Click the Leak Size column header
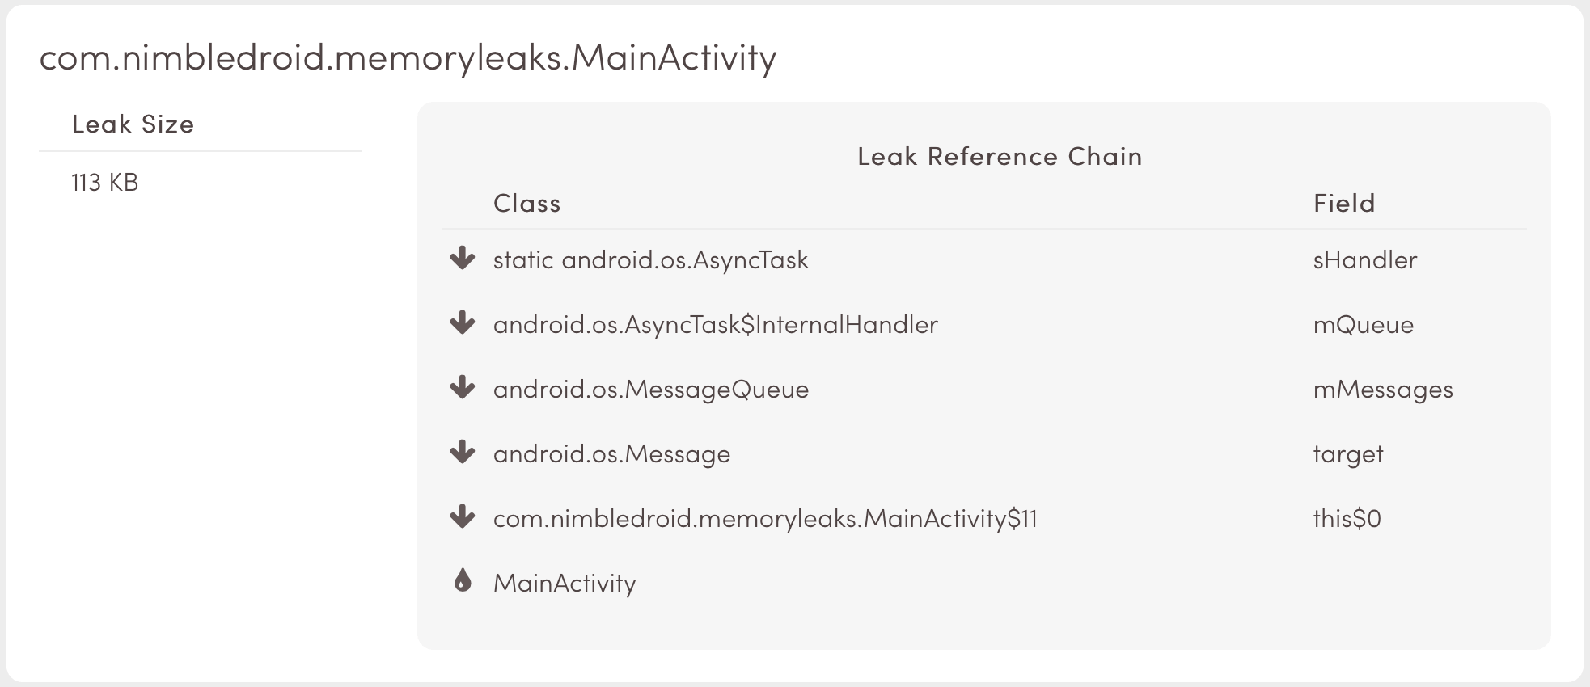The width and height of the screenshot is (1590, 687). pyautogui.click(x=133, y=124)
